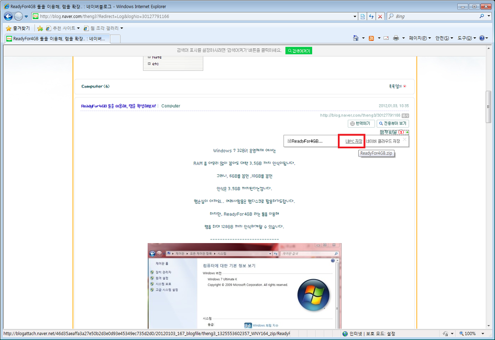
Task: Click the privacy/security icon in status bar
Action: coord(445,334)
